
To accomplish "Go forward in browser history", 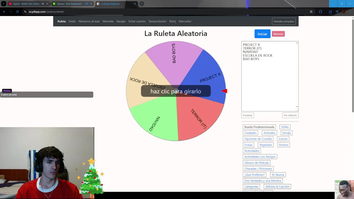I will [x=11, y=12].
